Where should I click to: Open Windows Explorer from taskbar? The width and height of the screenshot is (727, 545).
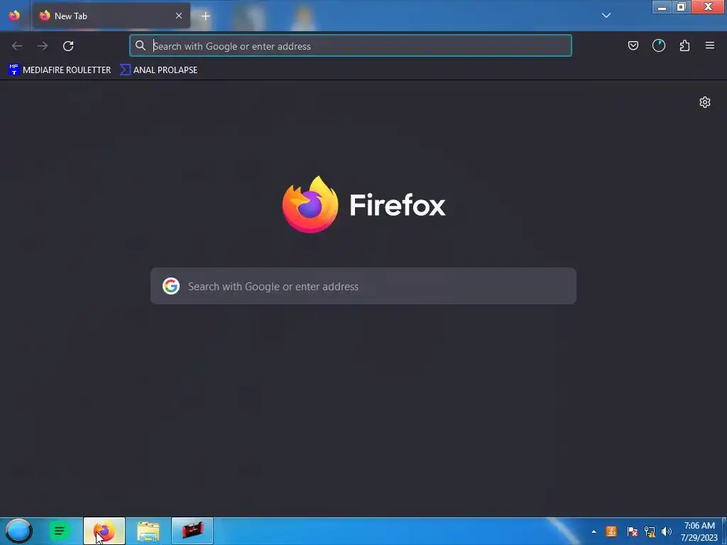coord(148,531)
